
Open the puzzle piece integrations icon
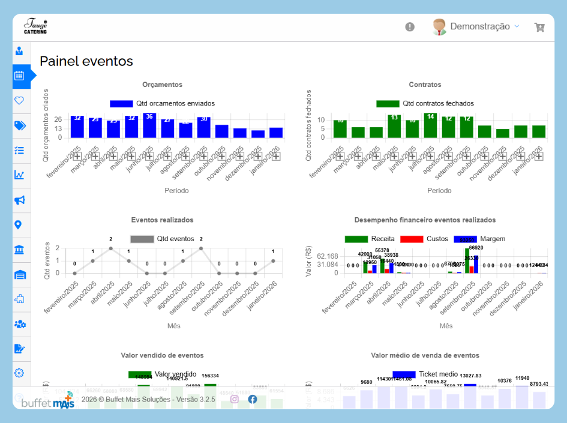[x=19, y=299]
